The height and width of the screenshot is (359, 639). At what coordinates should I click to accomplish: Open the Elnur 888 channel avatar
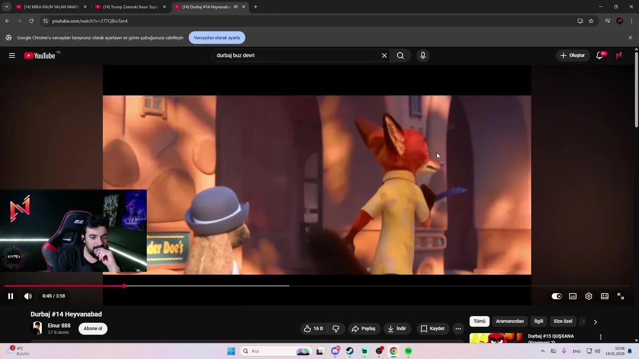(37, 328)
